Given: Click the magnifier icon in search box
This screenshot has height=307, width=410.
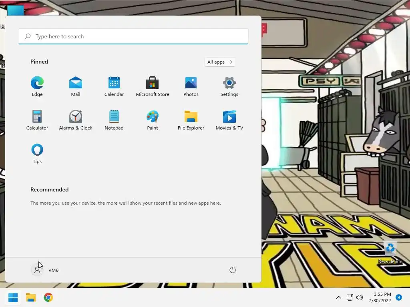Looking at the screenshot, I should click(x=28, y=36).
